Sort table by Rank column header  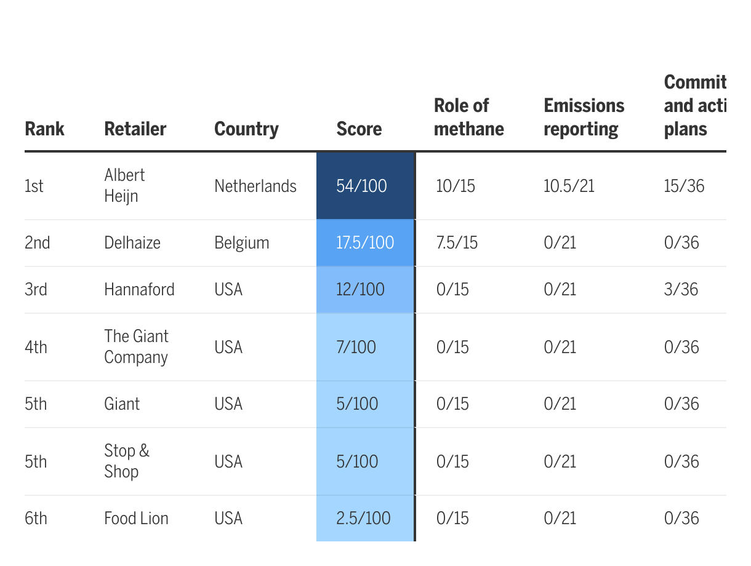click(44, 129)
